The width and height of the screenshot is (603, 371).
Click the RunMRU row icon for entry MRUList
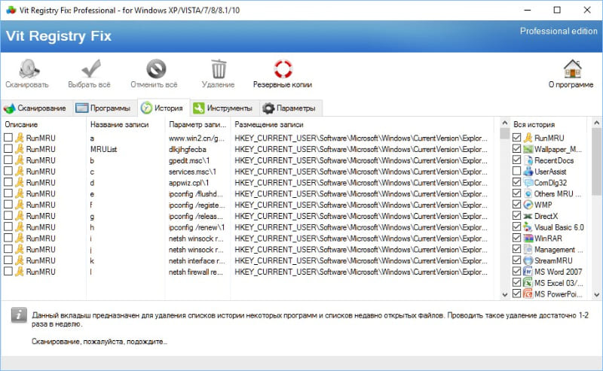(20, 149)
